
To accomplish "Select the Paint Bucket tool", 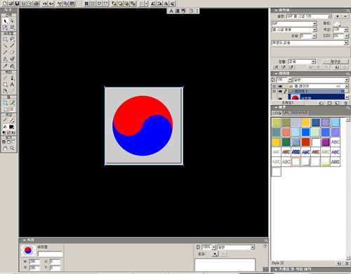I will click(x=12, y=66).
